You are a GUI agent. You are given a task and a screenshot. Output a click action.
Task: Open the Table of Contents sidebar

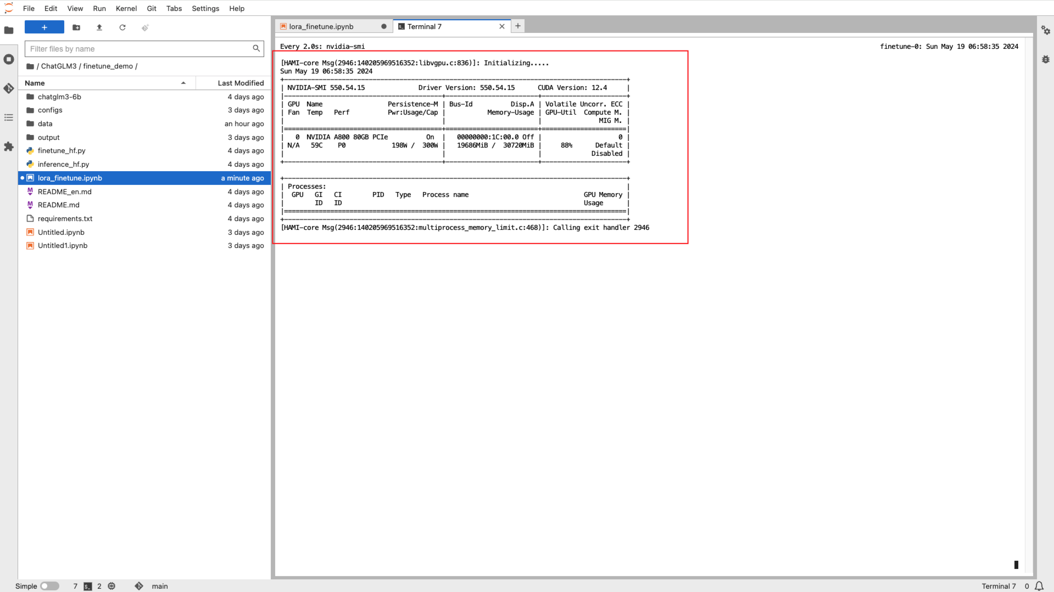click(x=9, y=117)
